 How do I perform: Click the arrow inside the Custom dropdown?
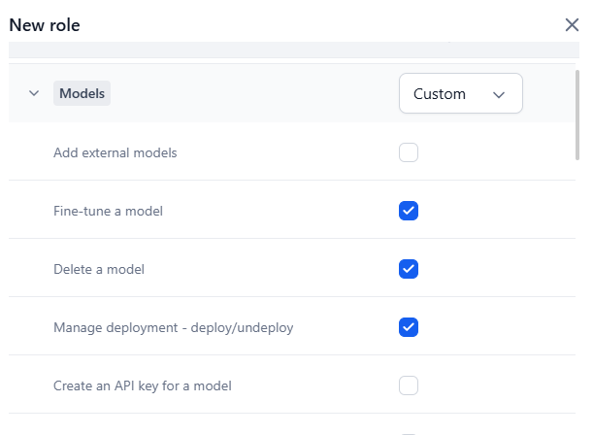point(499,94)
